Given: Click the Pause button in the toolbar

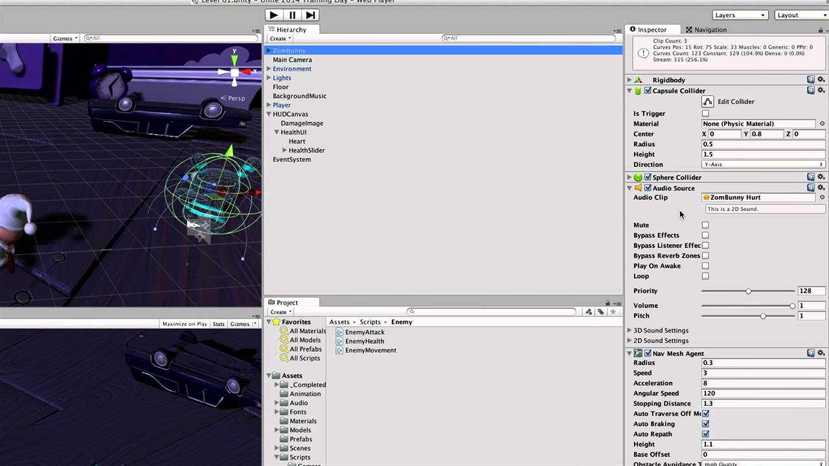Looking at the screenshot, I should click(292, 15).
